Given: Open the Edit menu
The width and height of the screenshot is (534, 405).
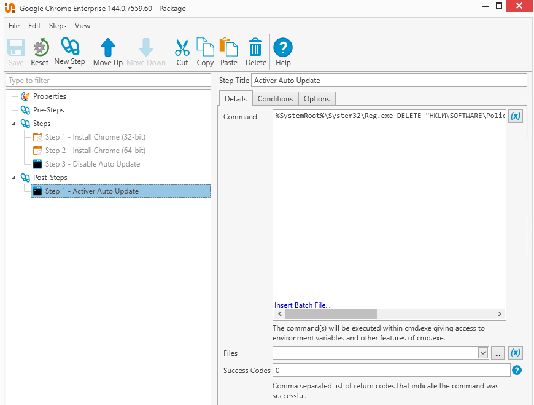Looking at the screenshot, I should pos(34,26).
